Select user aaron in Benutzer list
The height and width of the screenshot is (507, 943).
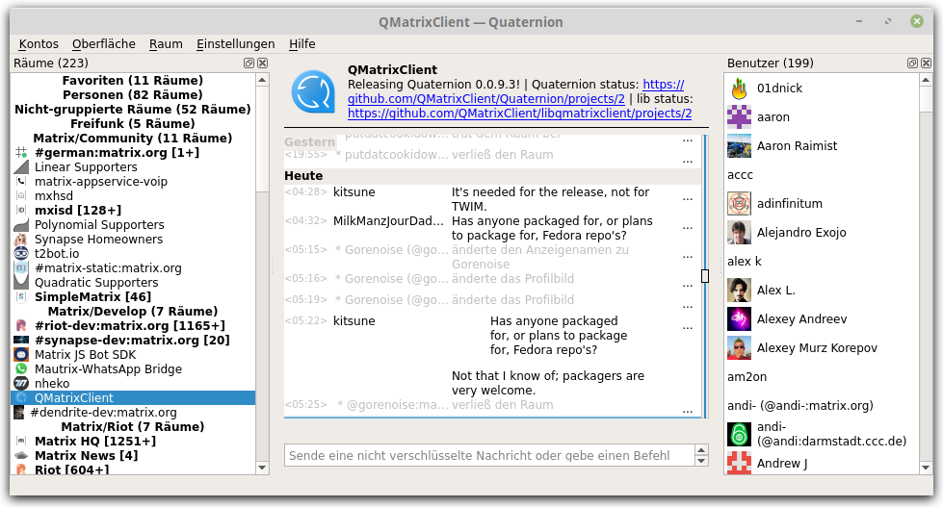click(822, 117)
